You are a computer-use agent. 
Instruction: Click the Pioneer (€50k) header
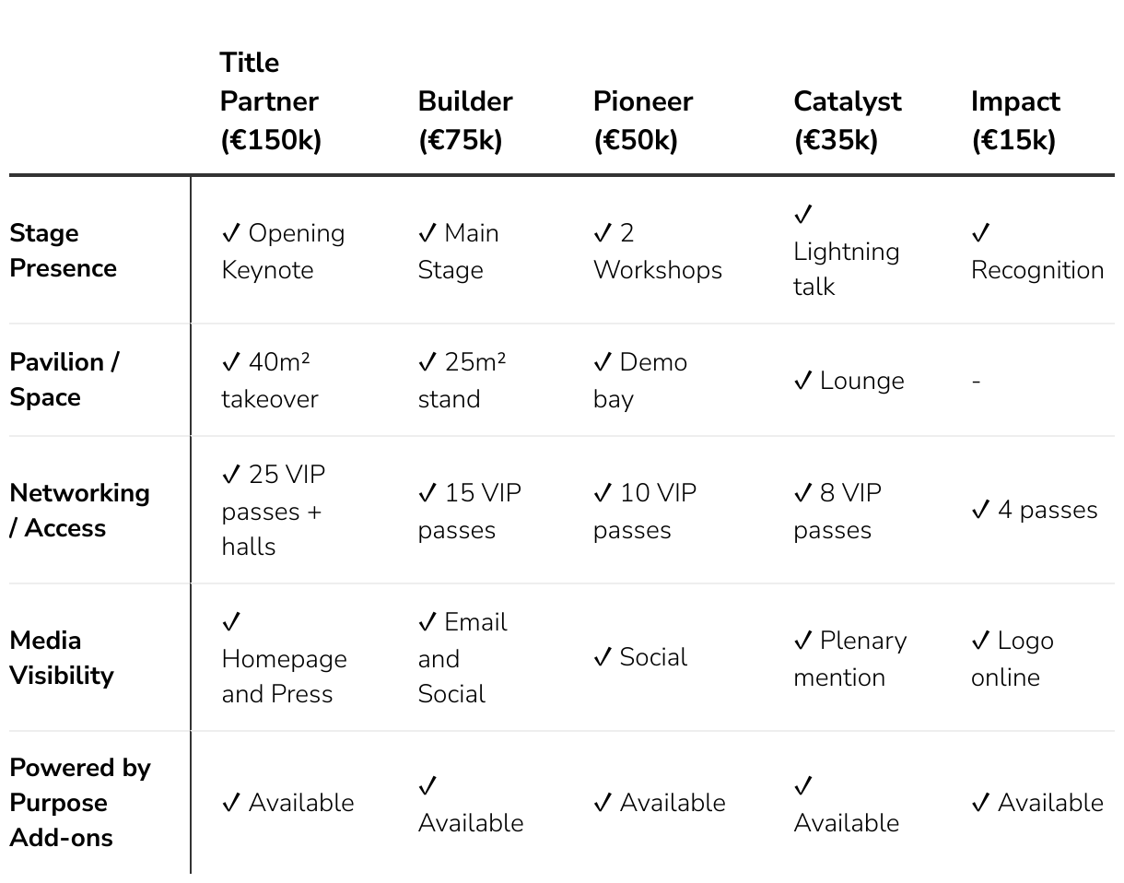(643, 121)
